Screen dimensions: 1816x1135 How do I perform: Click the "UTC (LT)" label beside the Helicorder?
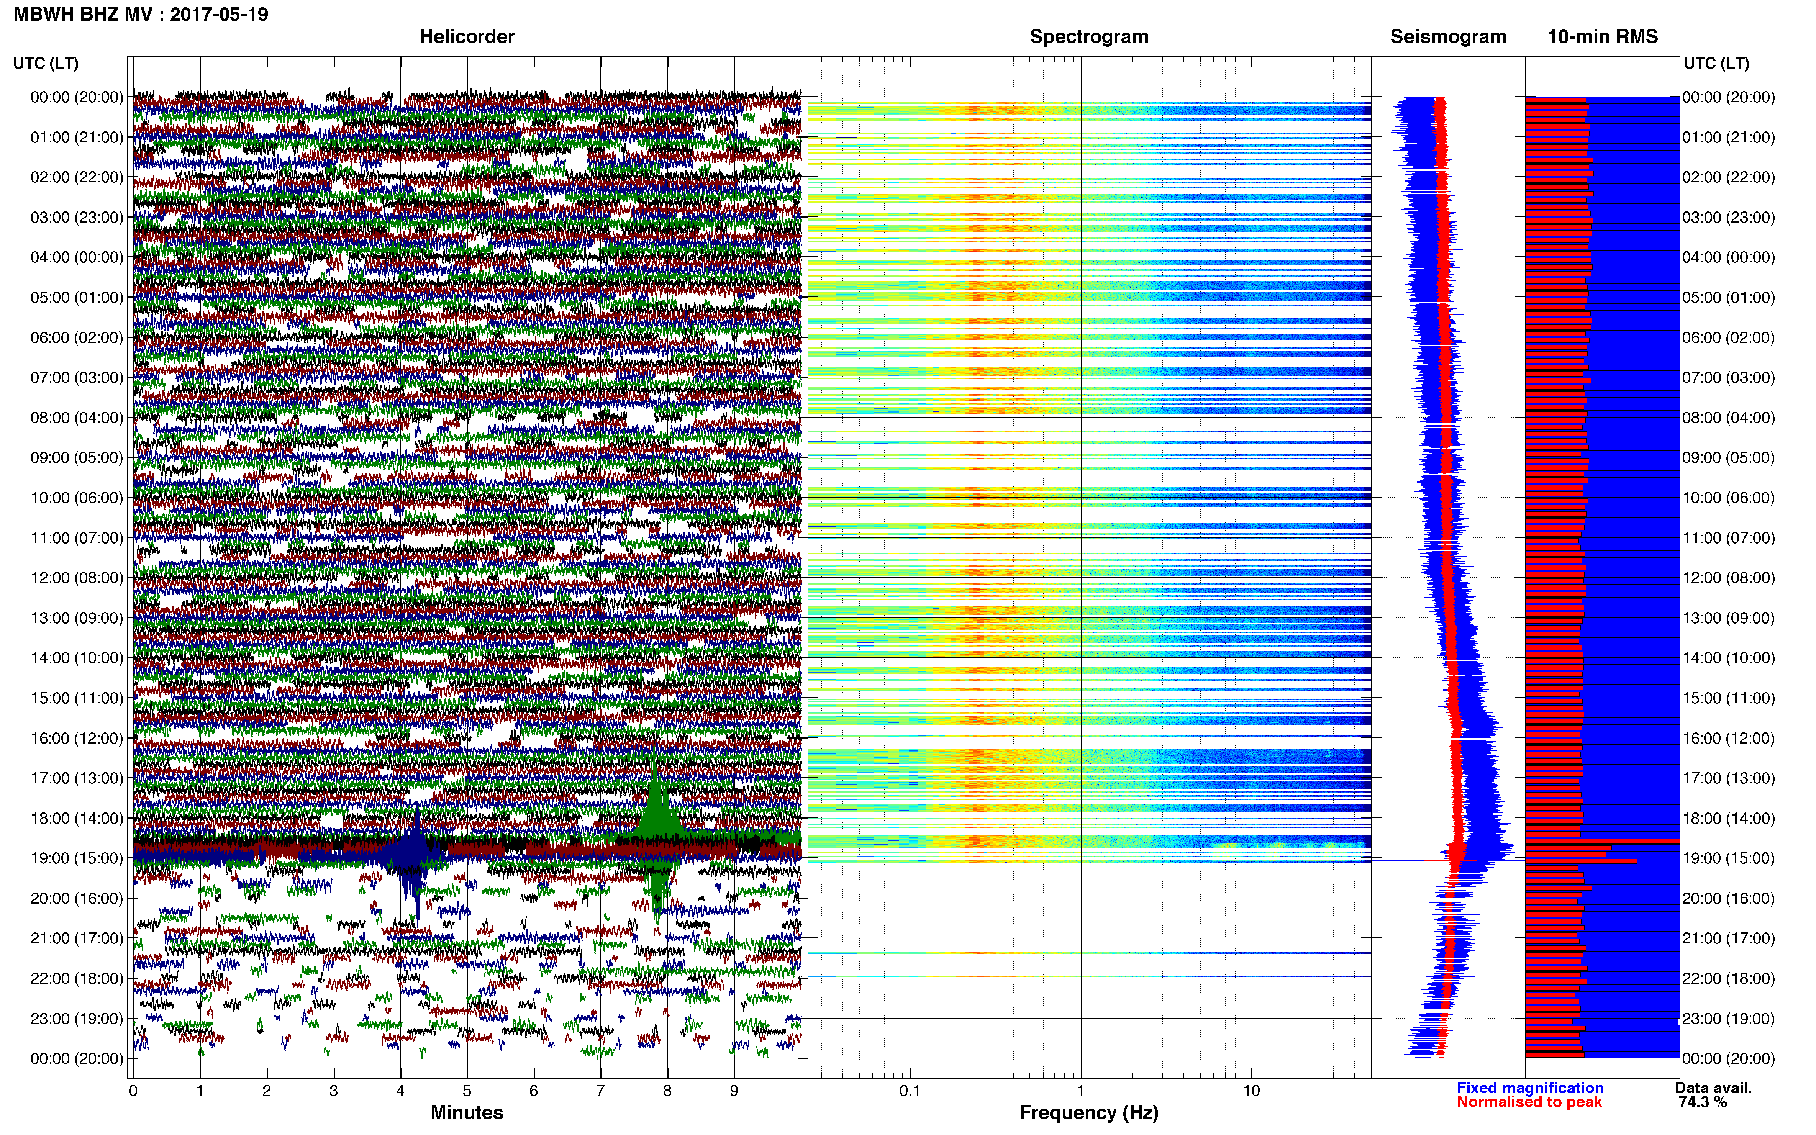46,63
